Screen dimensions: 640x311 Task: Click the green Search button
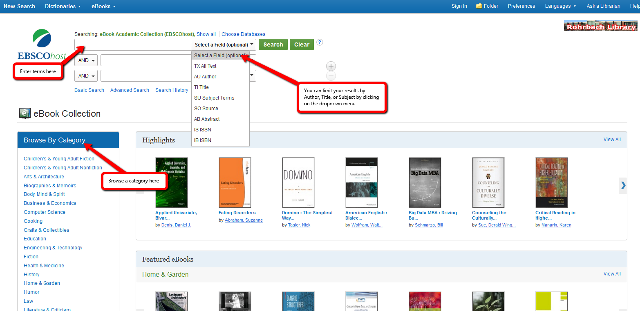[273, 44]
